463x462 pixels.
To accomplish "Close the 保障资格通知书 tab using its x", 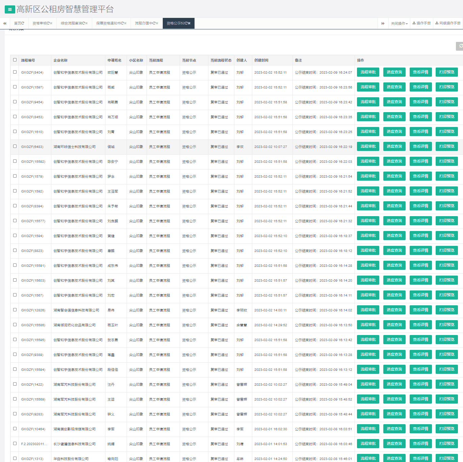I will [125, 23].
